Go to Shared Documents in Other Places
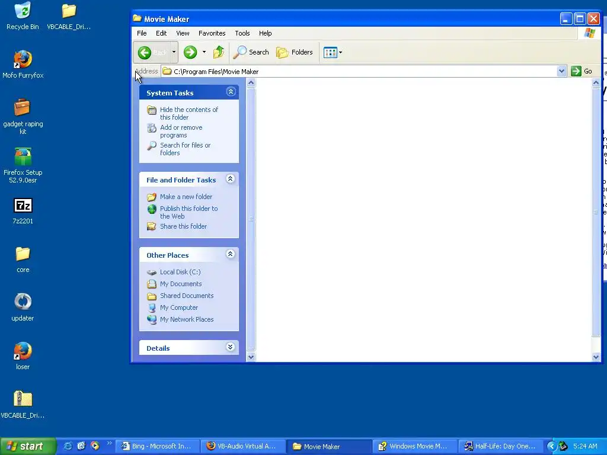The image size is (607, 455). [x=187, y=296]
